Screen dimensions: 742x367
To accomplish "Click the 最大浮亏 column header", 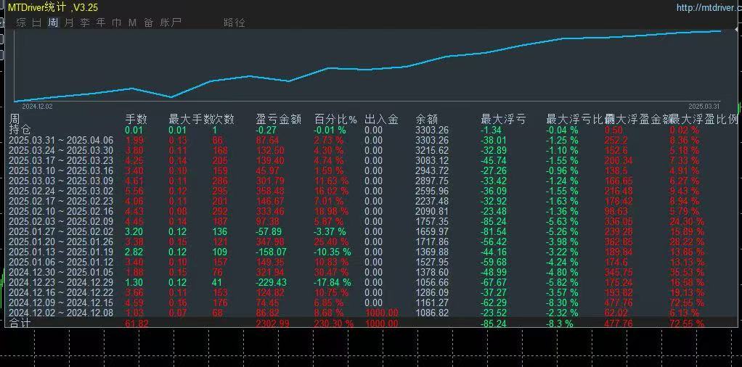I will pyautogui.click(x=503, y=119).
